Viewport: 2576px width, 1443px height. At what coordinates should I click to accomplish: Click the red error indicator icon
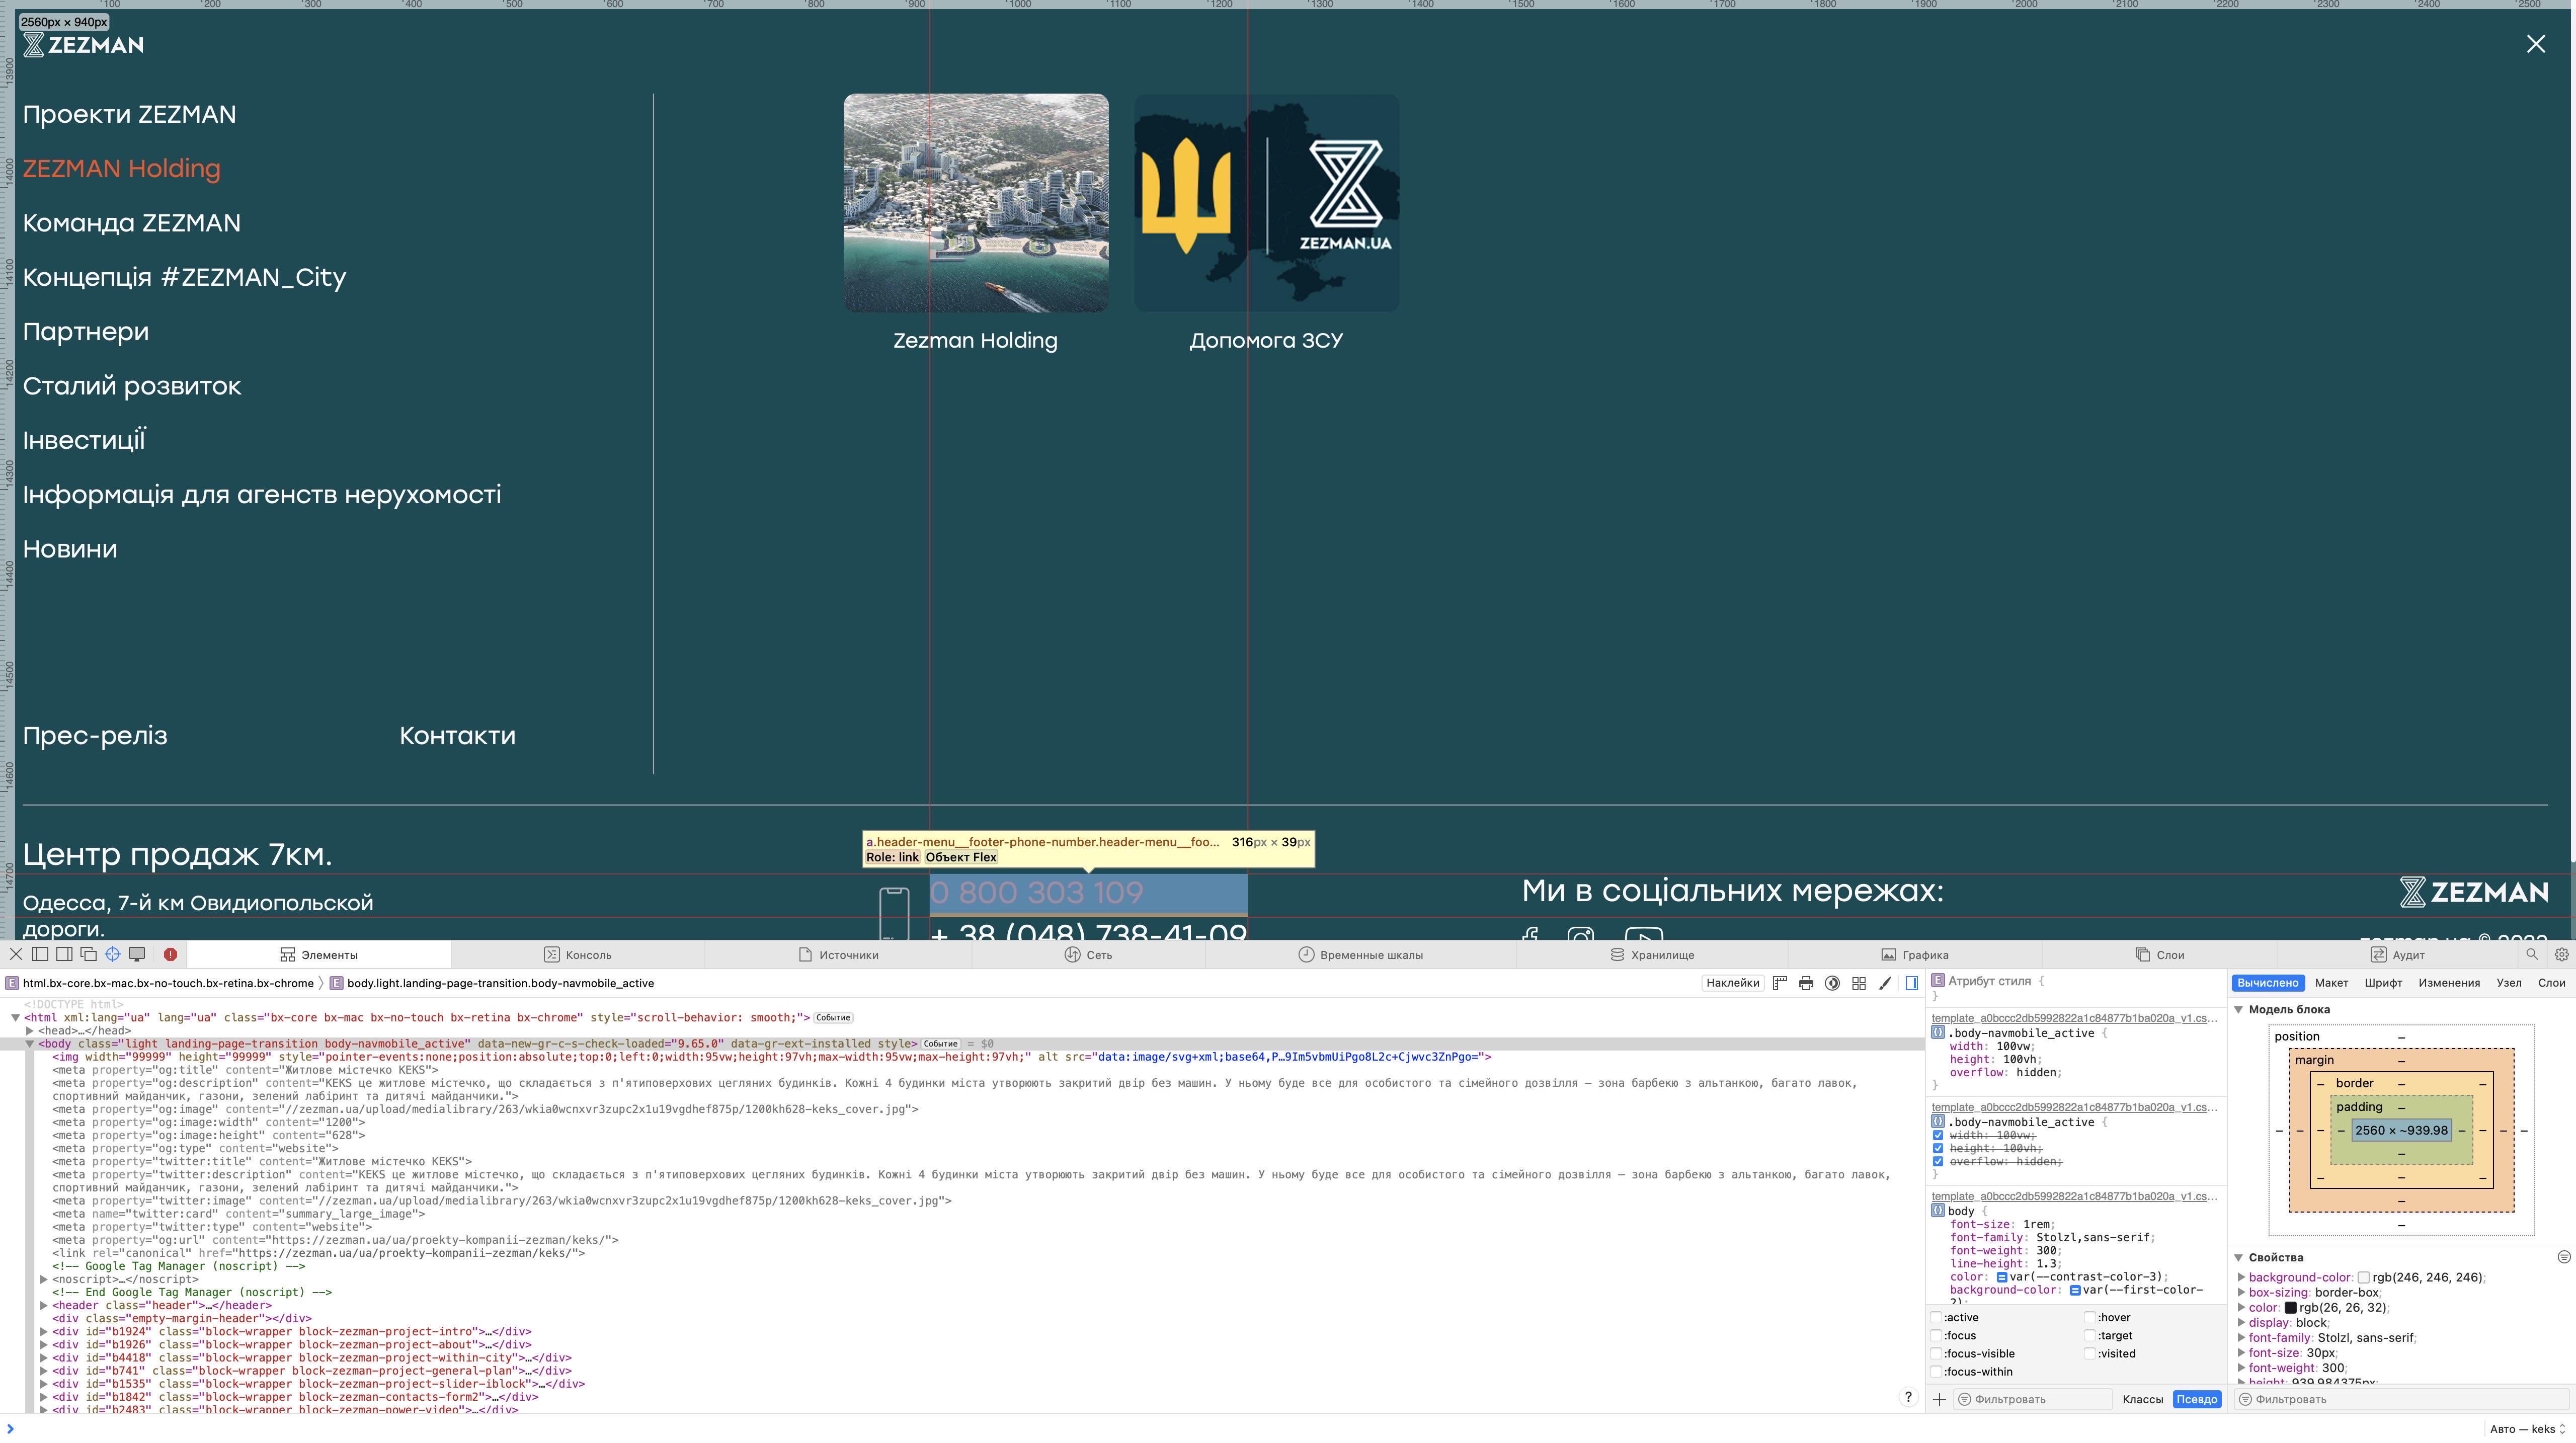click(170, 954)
